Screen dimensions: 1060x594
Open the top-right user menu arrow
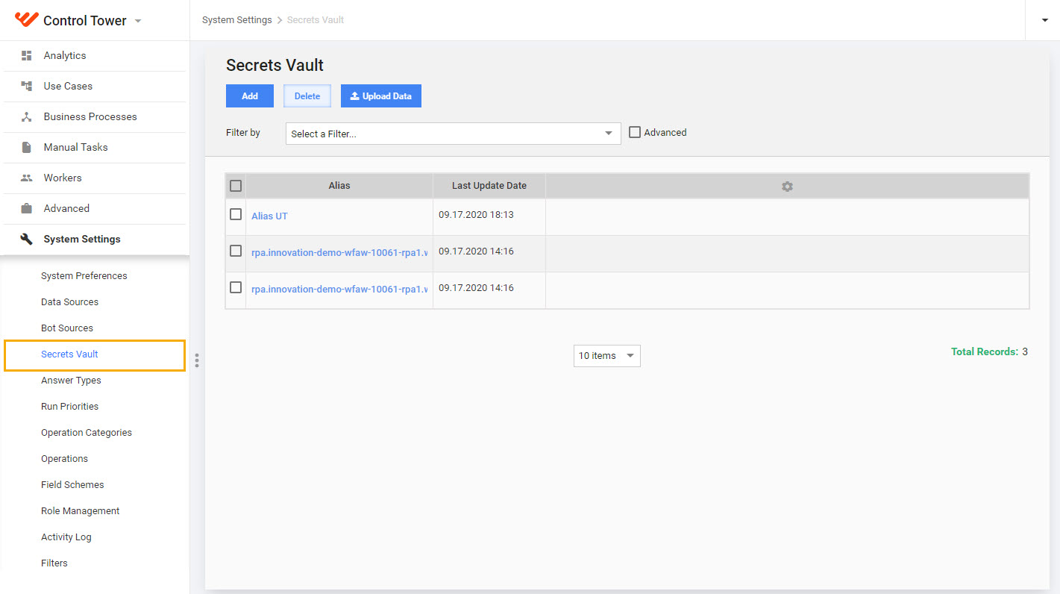[x=1045, y=20]
